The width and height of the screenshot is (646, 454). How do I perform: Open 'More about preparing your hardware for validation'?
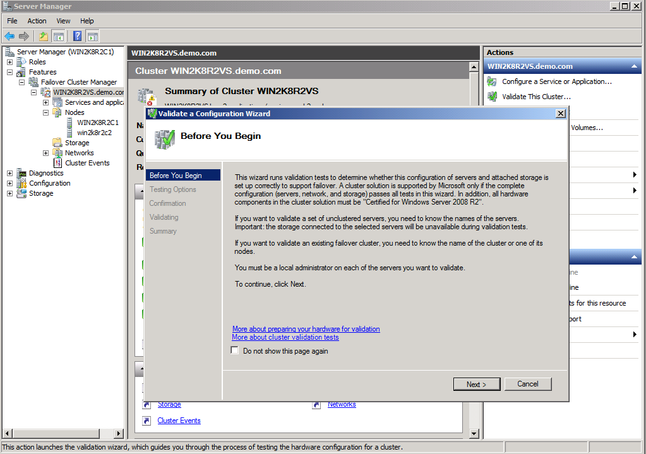306,329
